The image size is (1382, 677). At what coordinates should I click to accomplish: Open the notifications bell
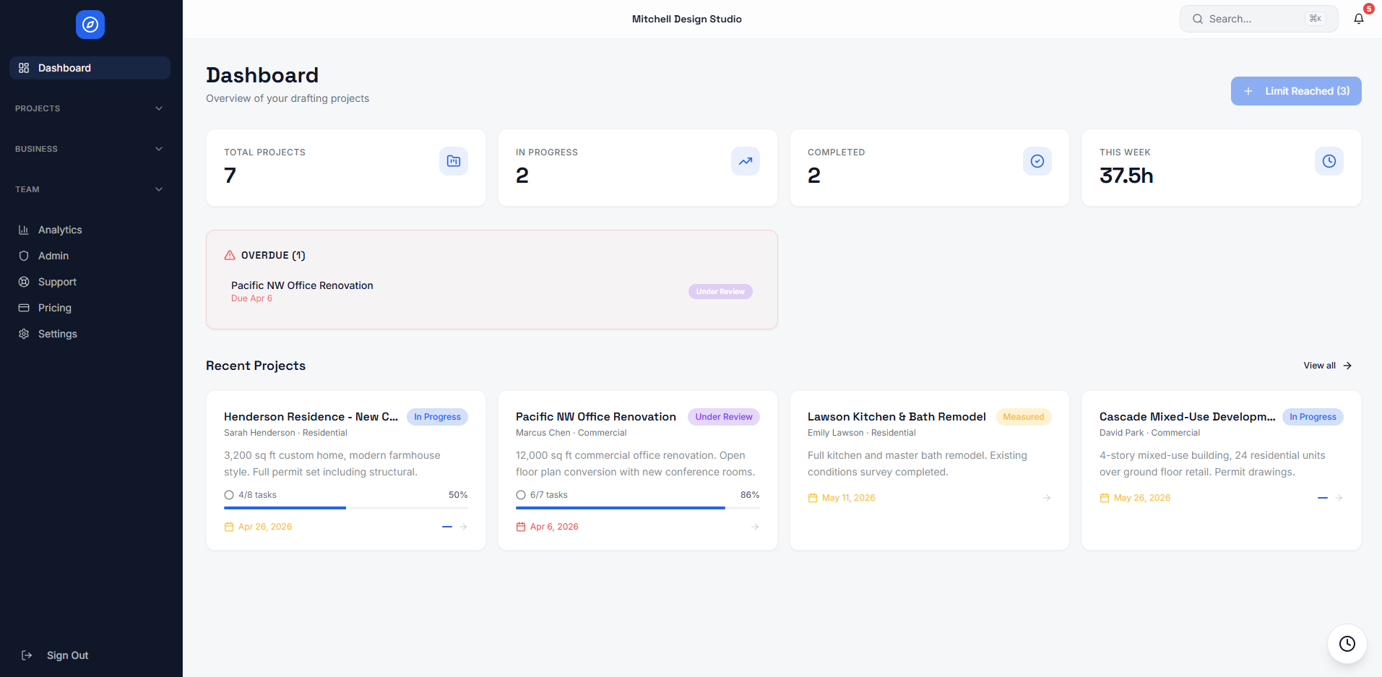pyautogui.click(x=1358, y=19)
